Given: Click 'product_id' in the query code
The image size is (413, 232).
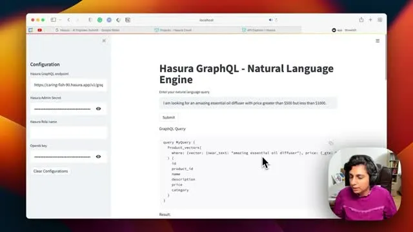Looking at the screenshot, I should pos(182,169).
